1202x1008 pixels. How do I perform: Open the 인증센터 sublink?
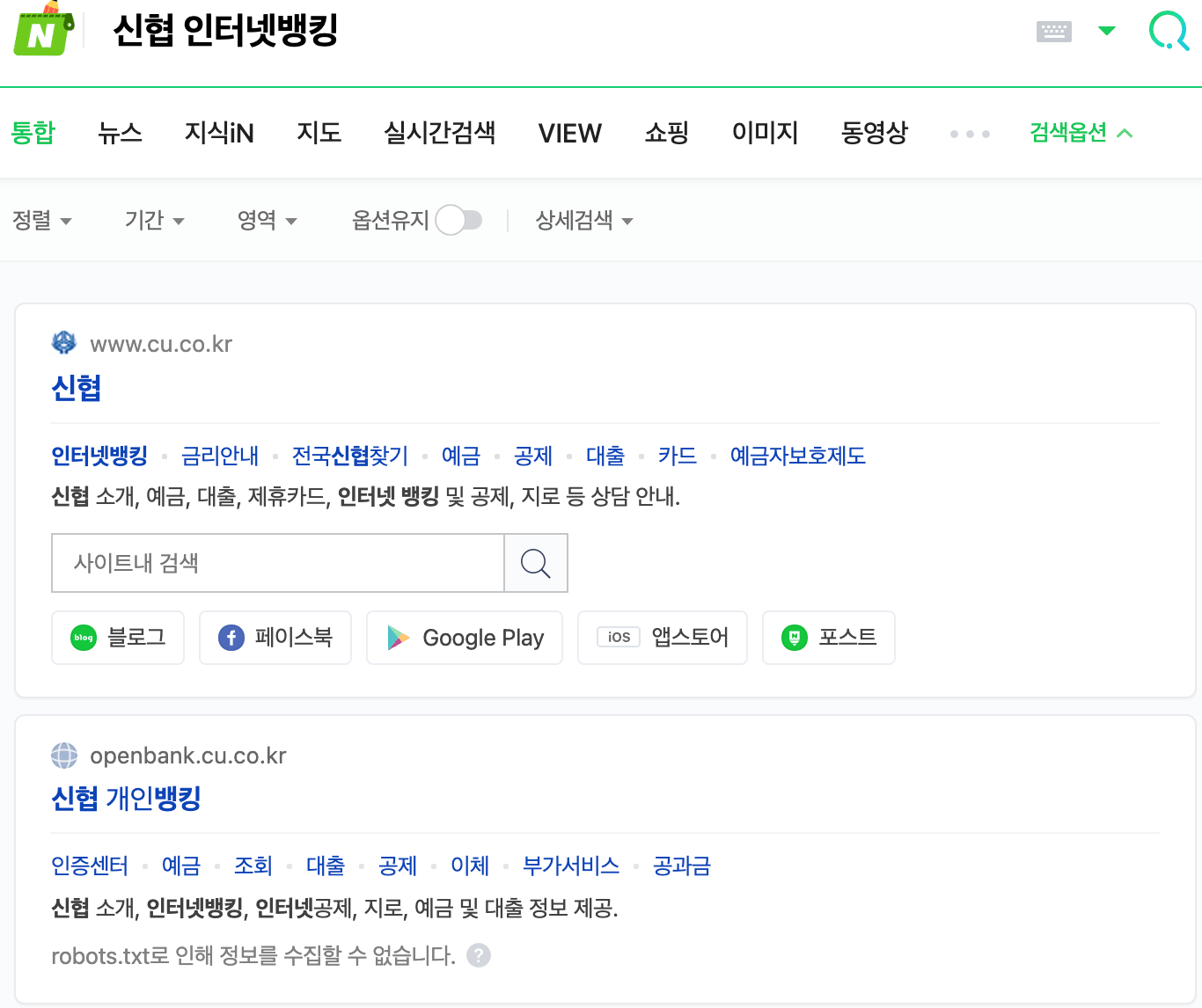[90, 866]
